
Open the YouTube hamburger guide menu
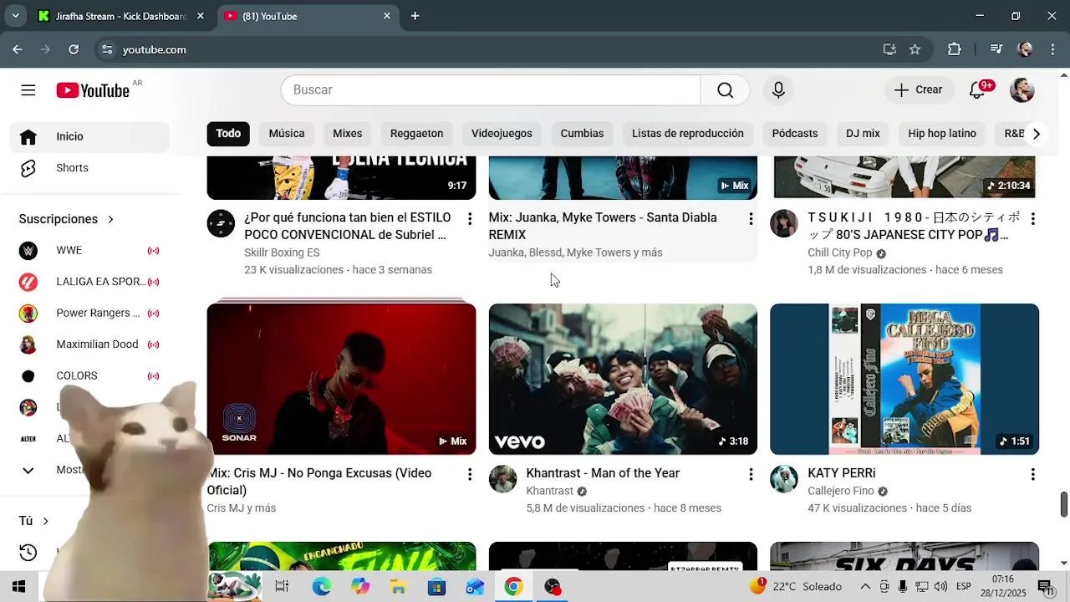pyautogui.click(x=28, y=90)
